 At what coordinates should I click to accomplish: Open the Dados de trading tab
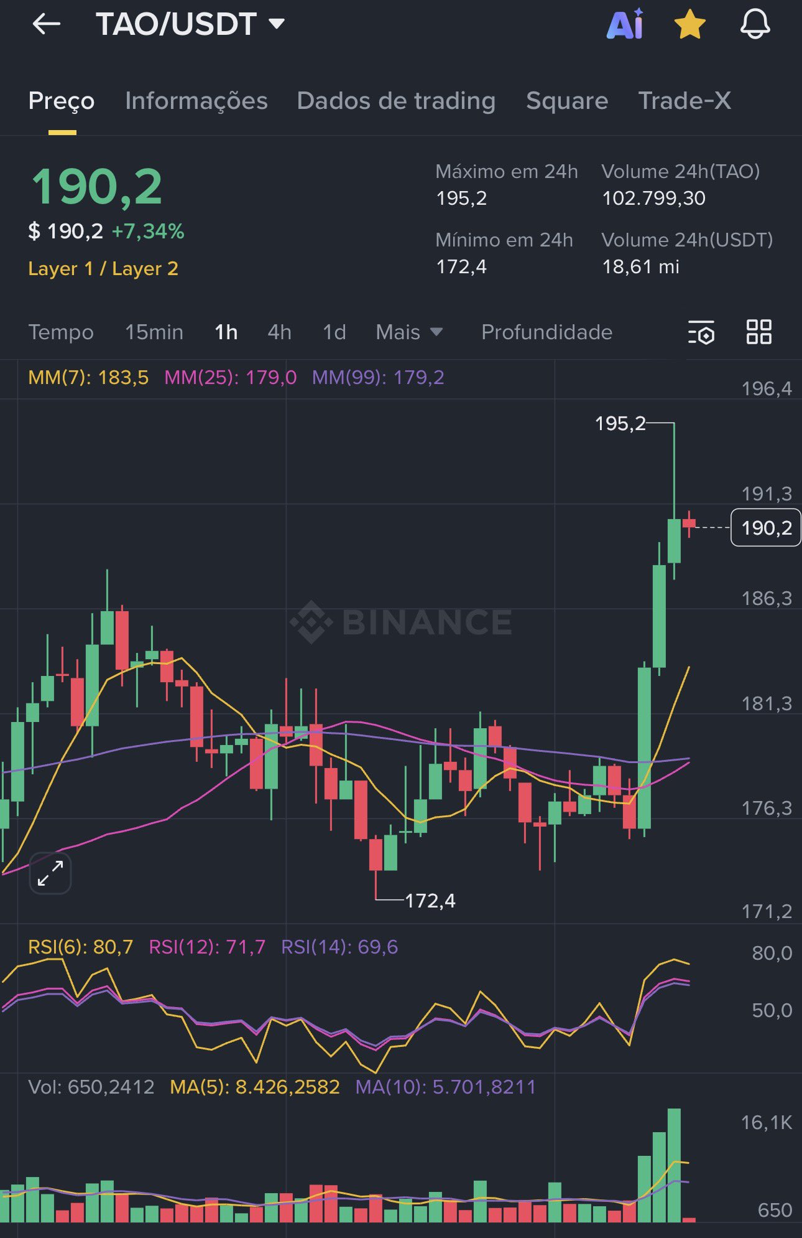397,101
